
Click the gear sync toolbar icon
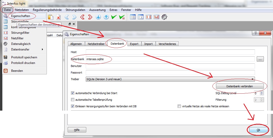(164, 17)
